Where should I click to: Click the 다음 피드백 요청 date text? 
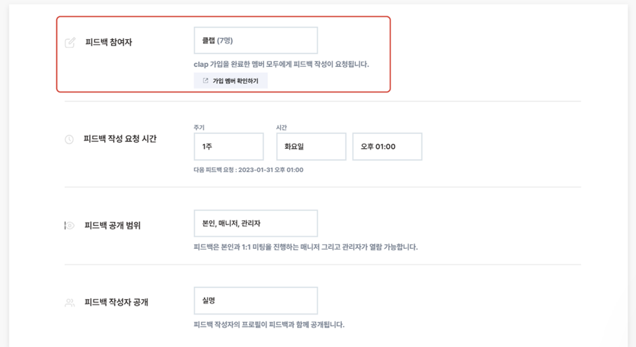248,170
